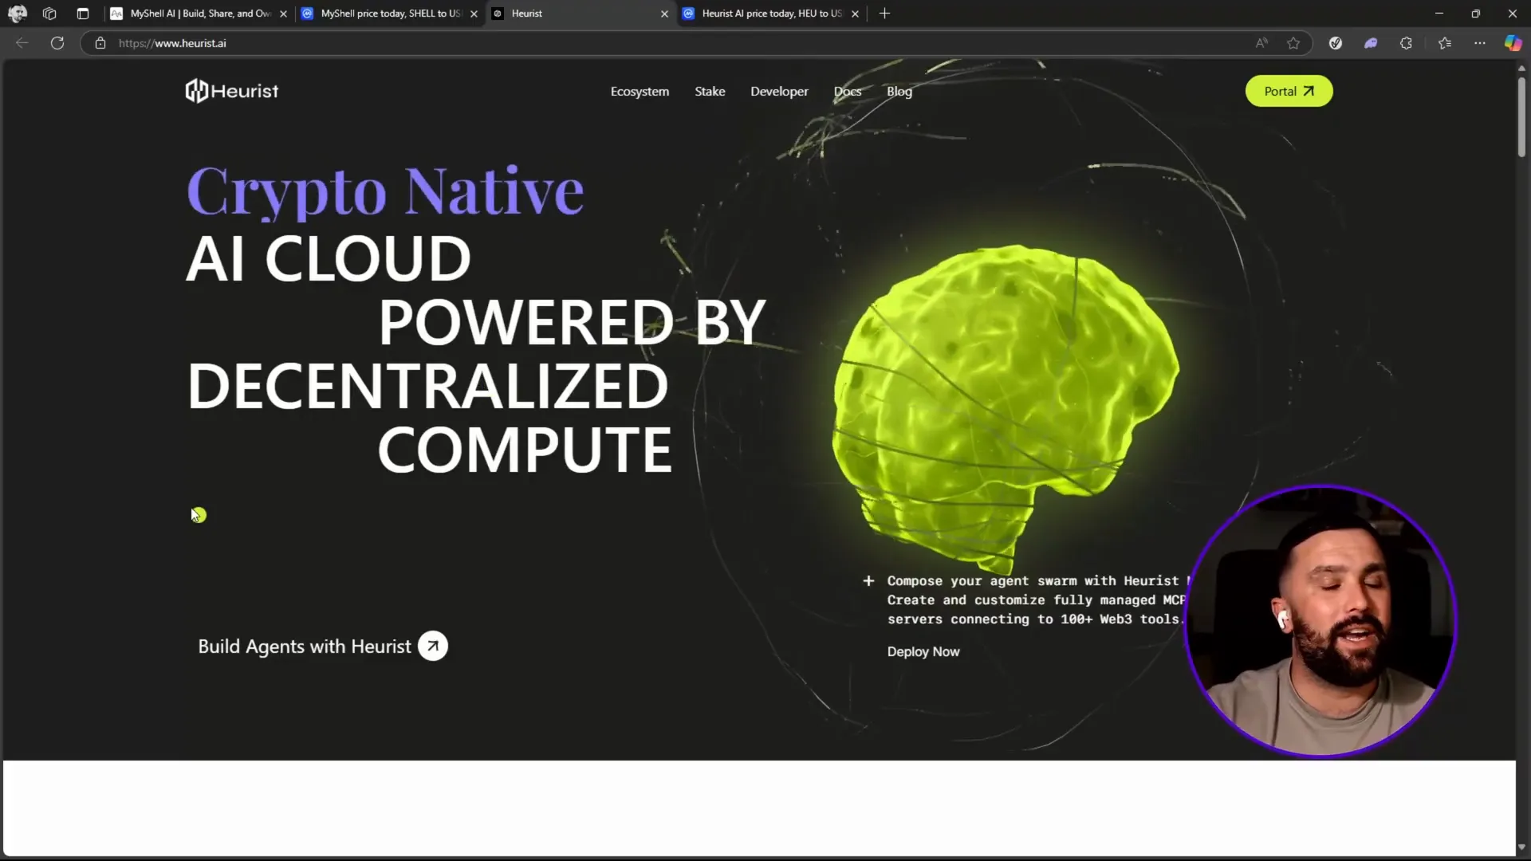Minimize the browser window
This screenshot has height=861, width=1531.
coord(1439,14)
